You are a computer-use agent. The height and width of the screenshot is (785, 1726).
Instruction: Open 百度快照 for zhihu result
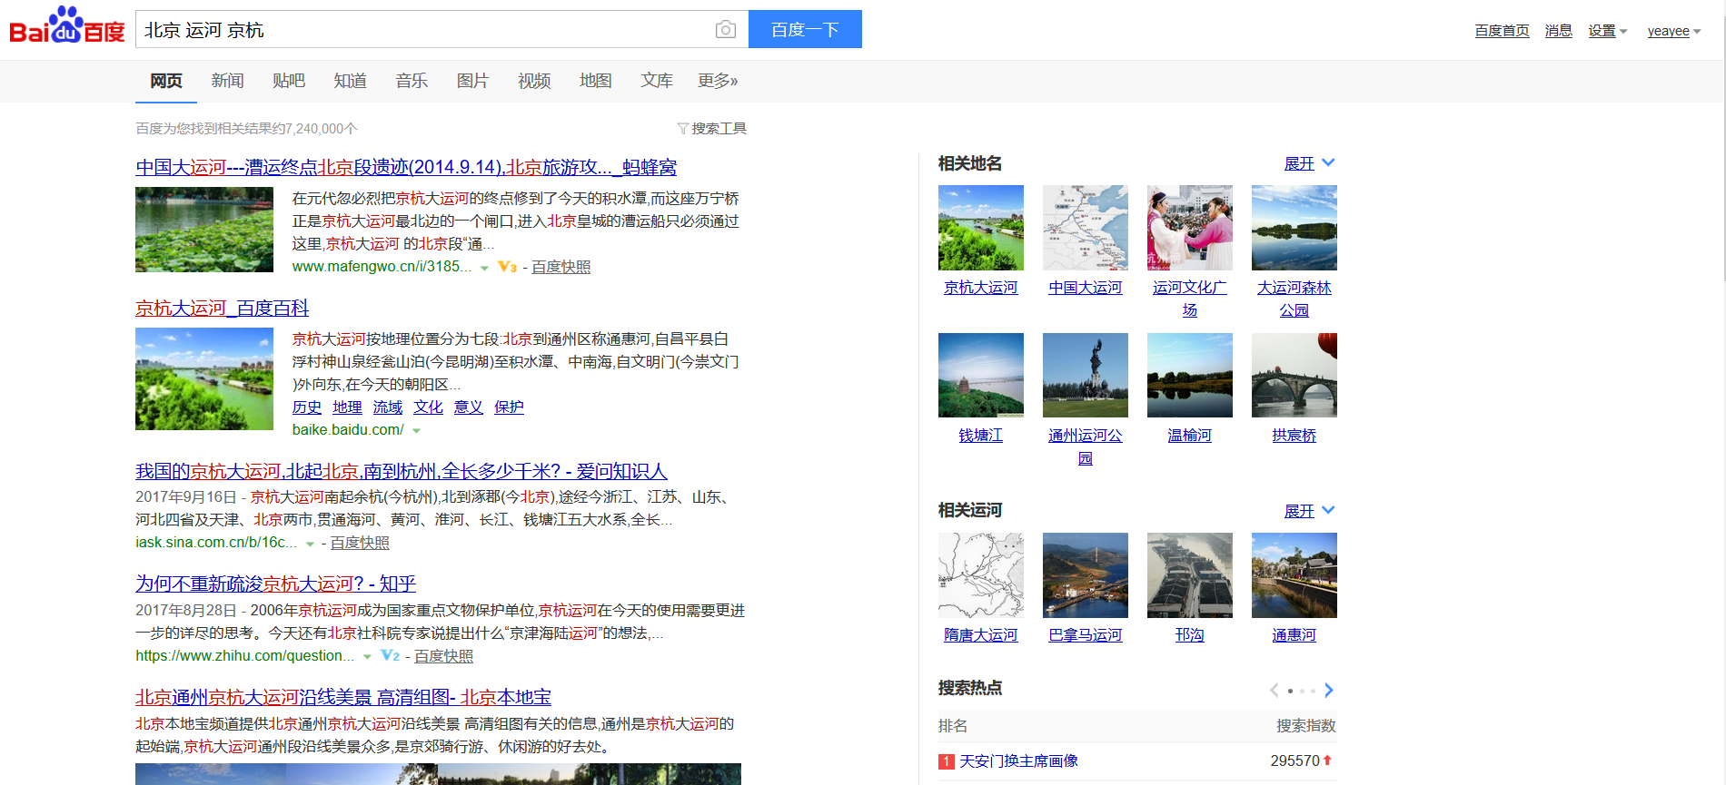tap(443, 656)
